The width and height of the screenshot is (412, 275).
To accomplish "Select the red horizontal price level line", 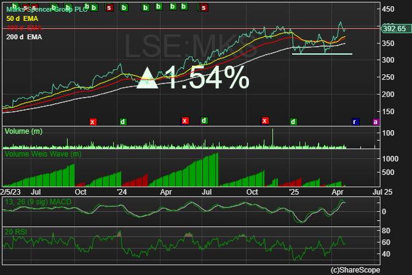I will click(191, 28).
